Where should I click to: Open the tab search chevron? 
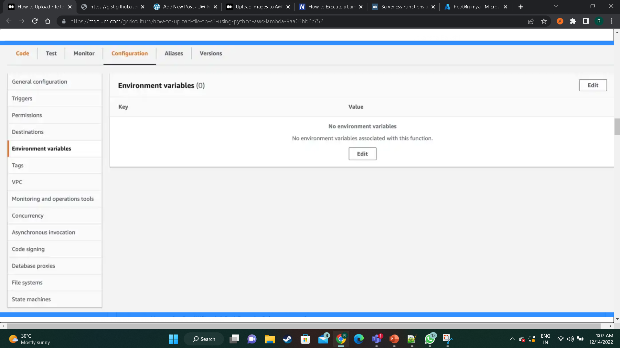(x=556, y=6)
